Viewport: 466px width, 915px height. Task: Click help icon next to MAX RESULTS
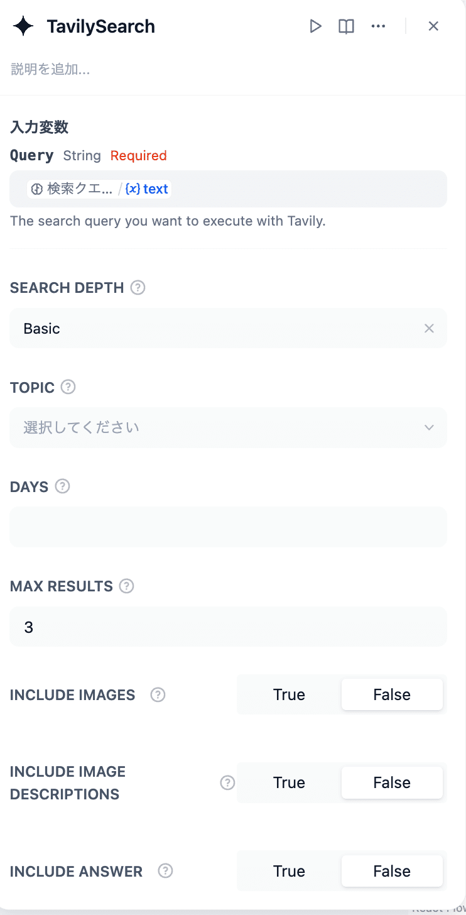(126, 586)
